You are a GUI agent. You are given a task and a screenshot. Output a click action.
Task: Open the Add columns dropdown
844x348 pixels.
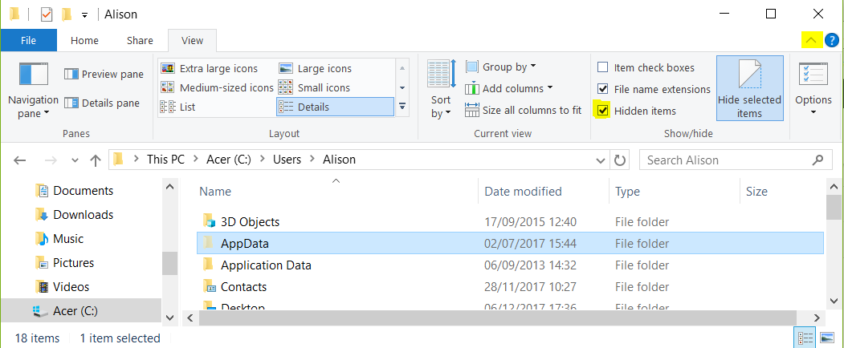[x=509, y=88]
